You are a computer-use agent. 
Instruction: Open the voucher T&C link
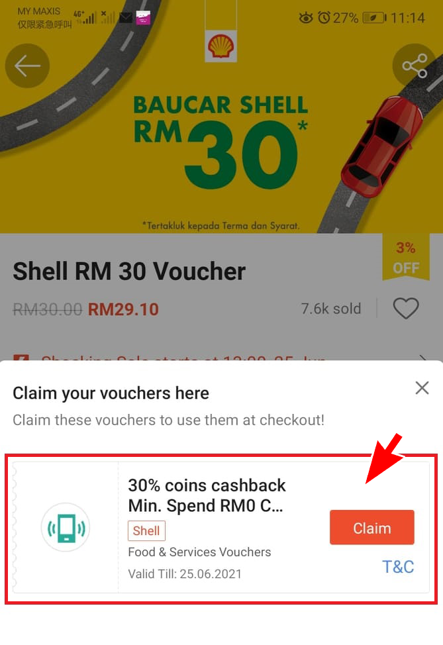(x=398, y=567)
